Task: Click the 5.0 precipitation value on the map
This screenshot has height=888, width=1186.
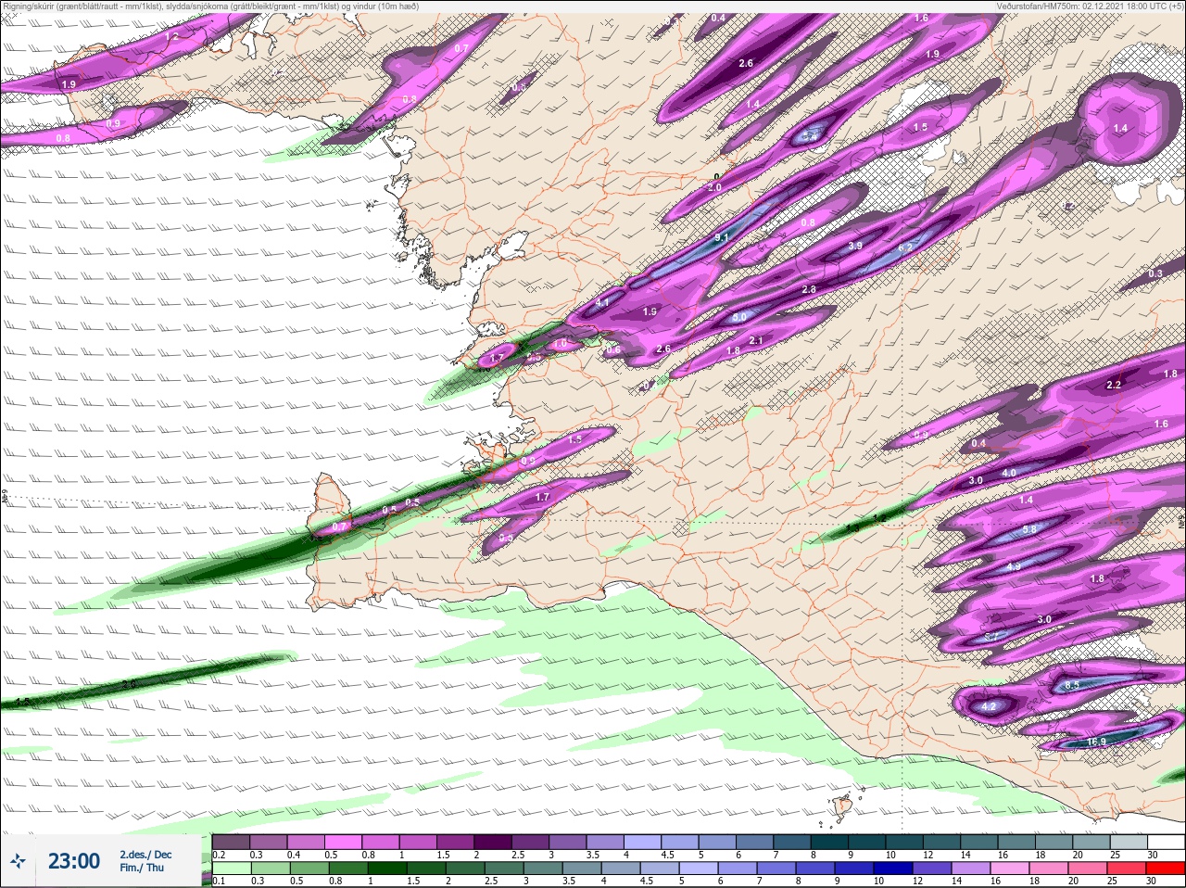Action: pyautogui.click(x=739, y=318)
